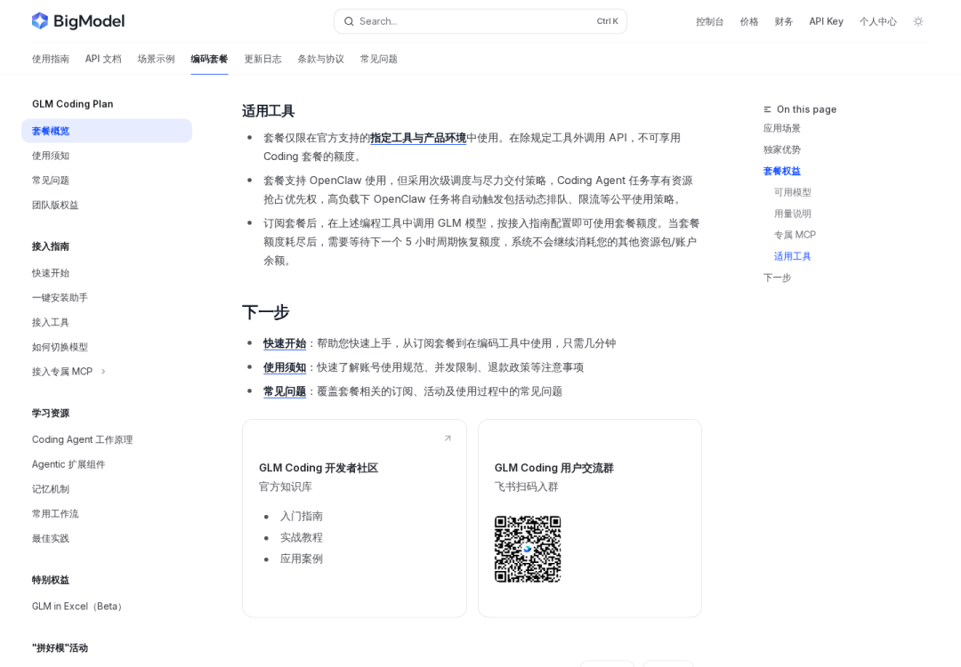Jump to 适用工具 in On this page
961x667 pixels.
pos(793,256)
